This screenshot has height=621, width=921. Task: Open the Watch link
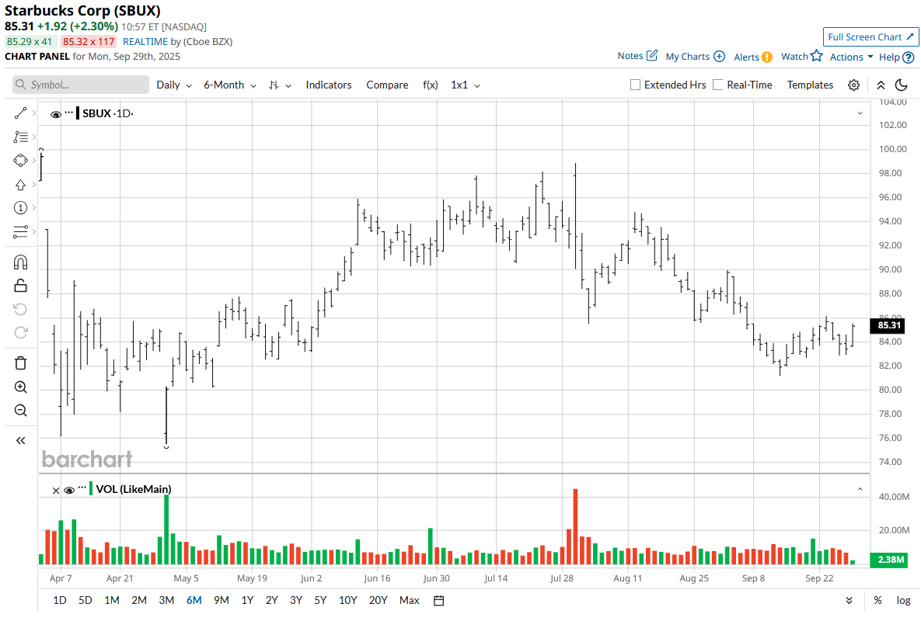coord(794,57)
